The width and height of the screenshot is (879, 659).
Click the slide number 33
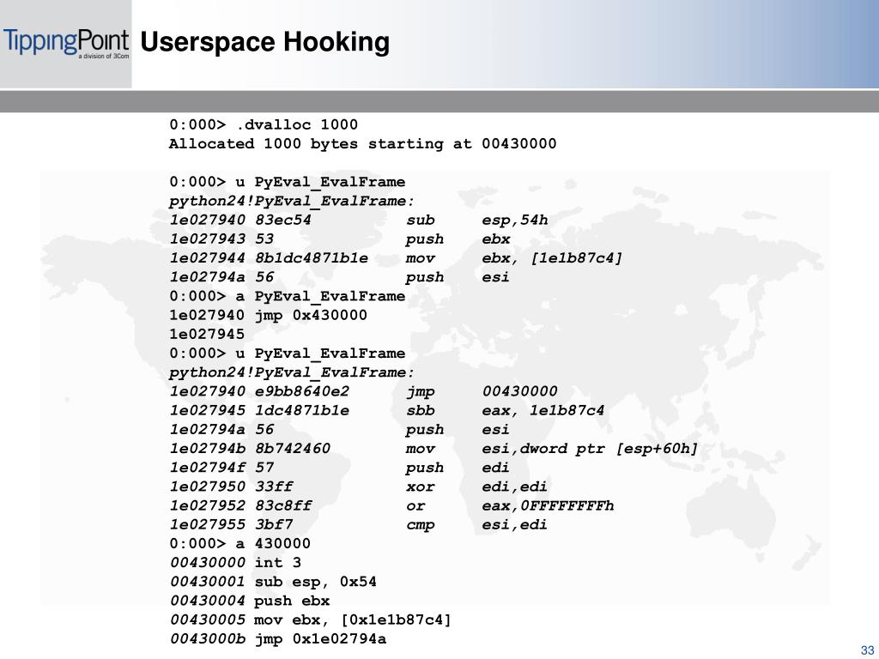click(867, 650)
